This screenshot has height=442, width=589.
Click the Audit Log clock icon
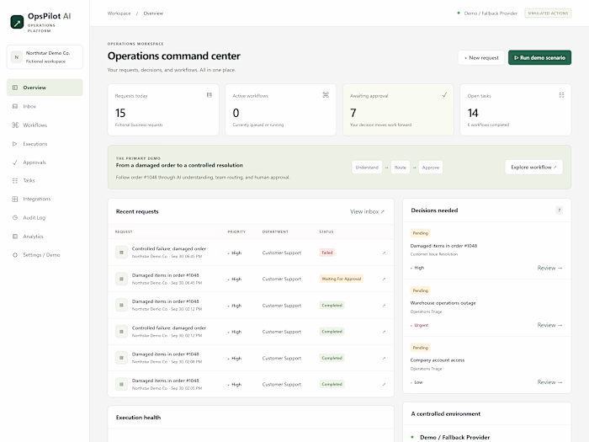(15, 217)
